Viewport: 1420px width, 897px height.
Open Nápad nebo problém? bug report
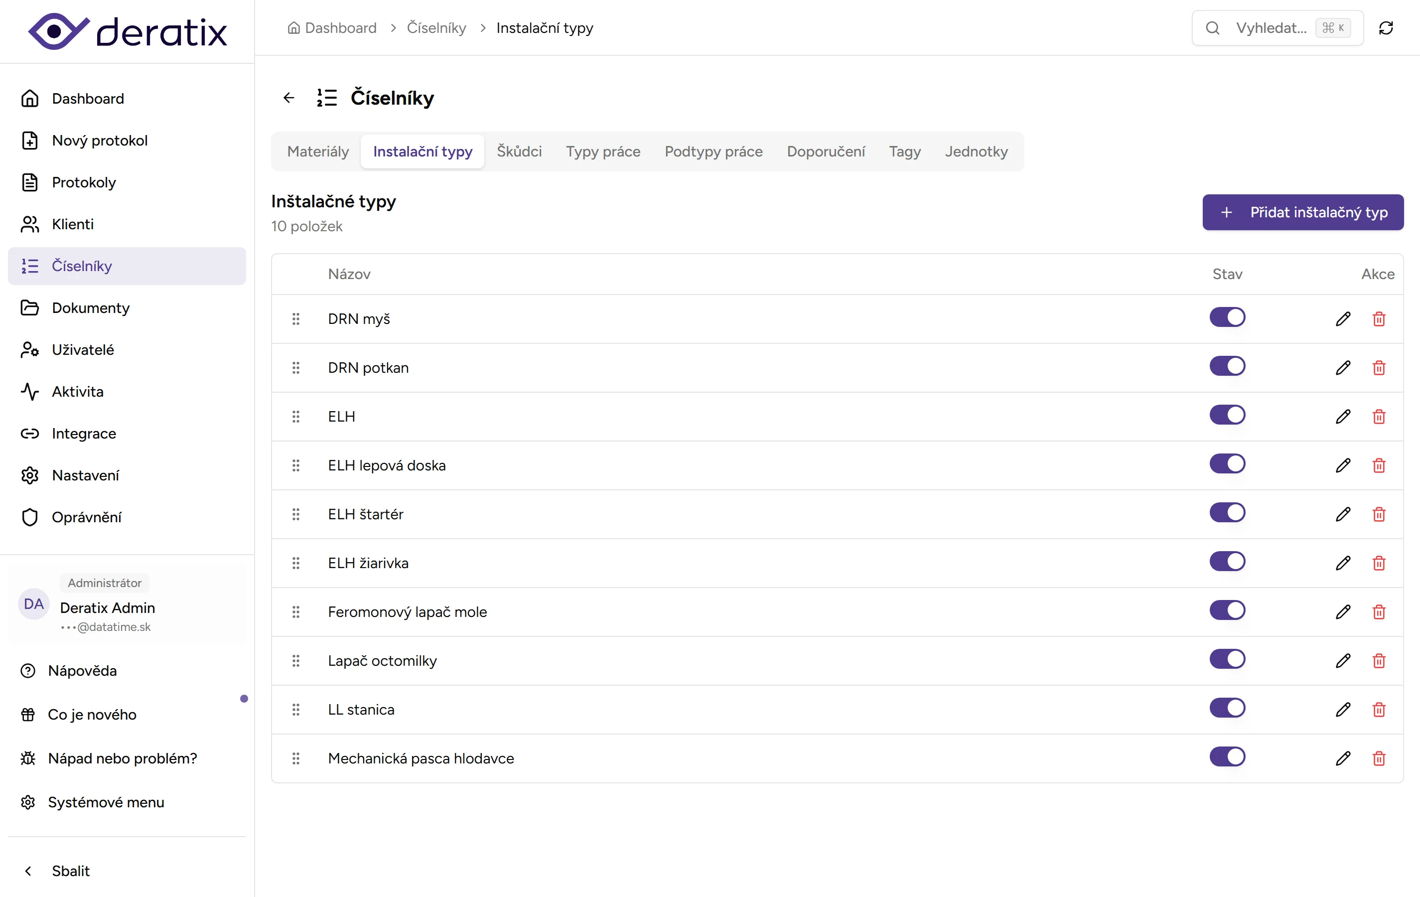point(122,758)
